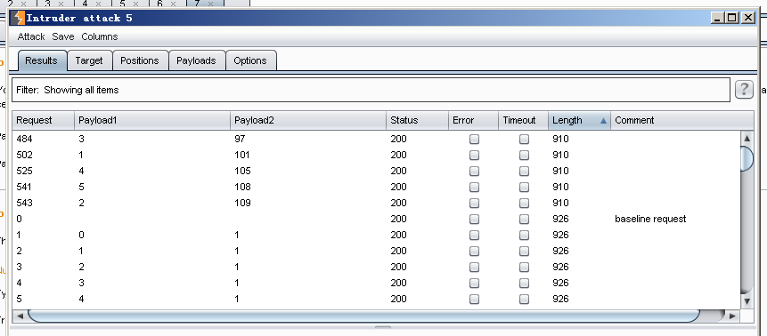Click the vertical scrollbar thumb
This screenshot has height=336, width=767.
tap(747, 158)
